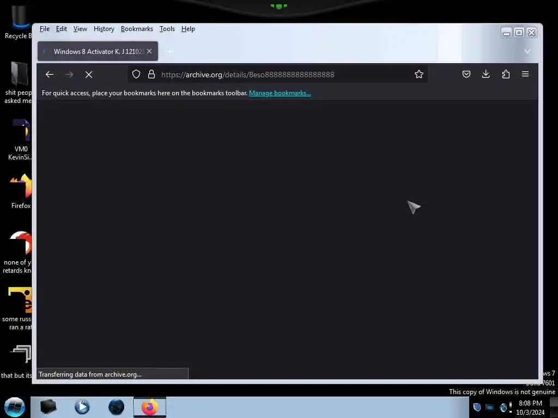Select the VM0 KevinSi desktop icon
The image size is (558, 418).
tap(21, 139)
